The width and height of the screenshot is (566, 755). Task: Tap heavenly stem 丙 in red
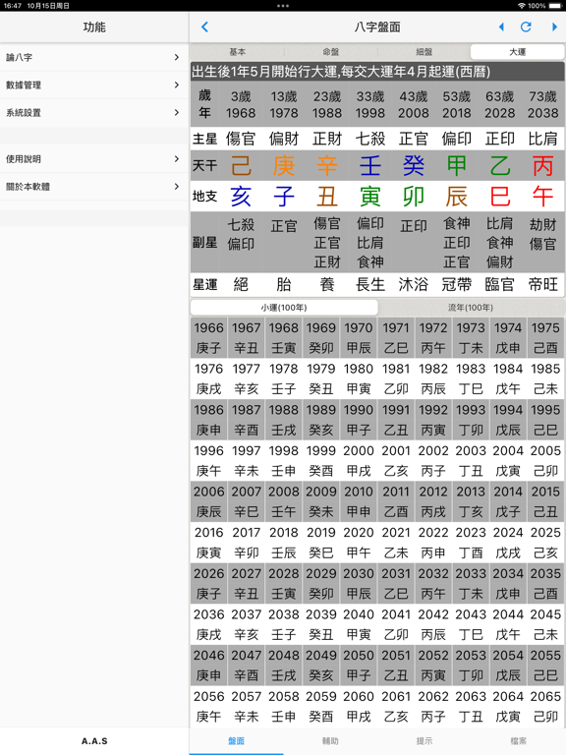tap(542, 166)
